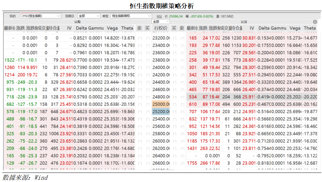Tick call-side 卖 checkbox for strike 23200

click(140, 38)
